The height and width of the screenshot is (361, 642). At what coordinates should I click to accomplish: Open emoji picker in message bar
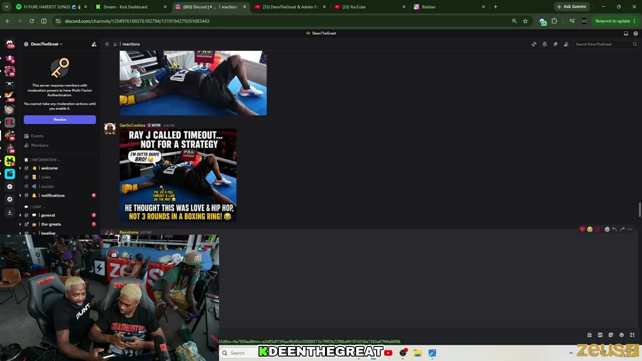(621, 335)
